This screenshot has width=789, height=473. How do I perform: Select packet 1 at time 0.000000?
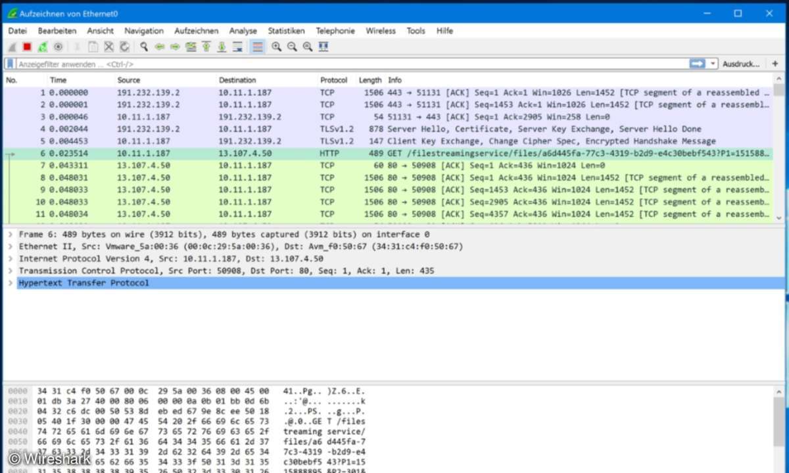click(x=388, y=93)
